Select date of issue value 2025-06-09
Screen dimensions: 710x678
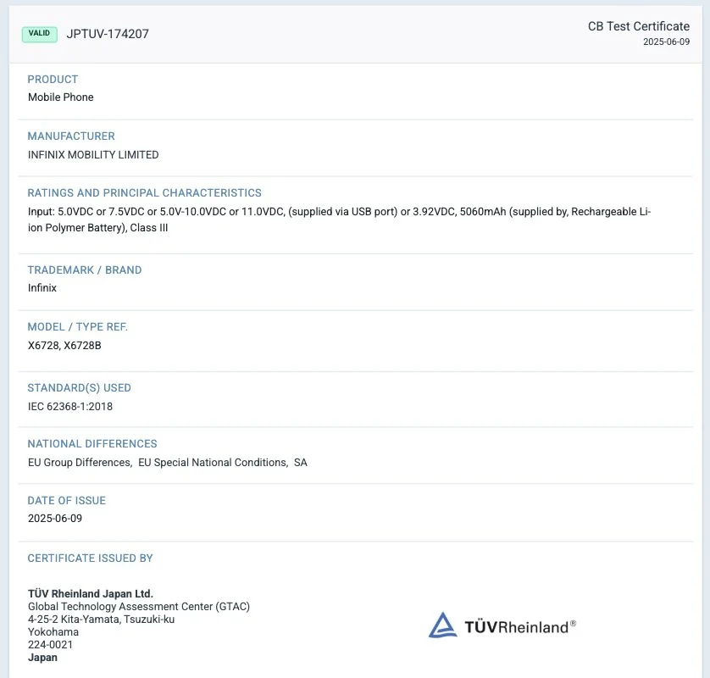click(55, 519)
